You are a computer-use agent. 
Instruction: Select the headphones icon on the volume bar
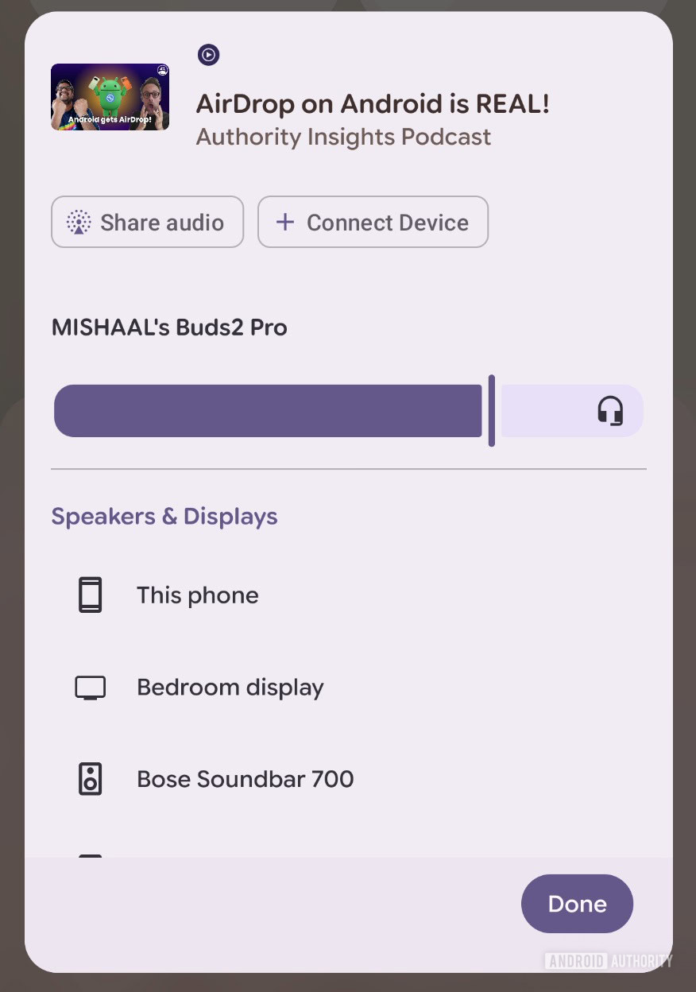(x=609, y=410)
